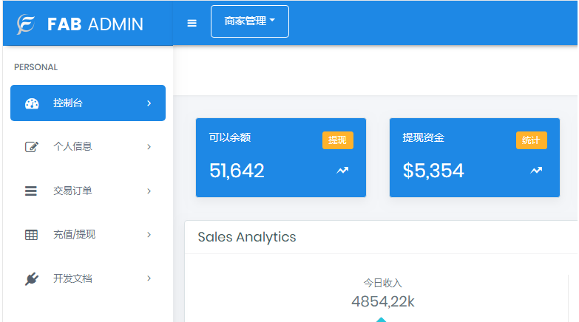Image resolution: width=579 pixels, height=322 pixels.
Task: Expand the 控制台 chevron arrow
Action: [x=149, y=103]
